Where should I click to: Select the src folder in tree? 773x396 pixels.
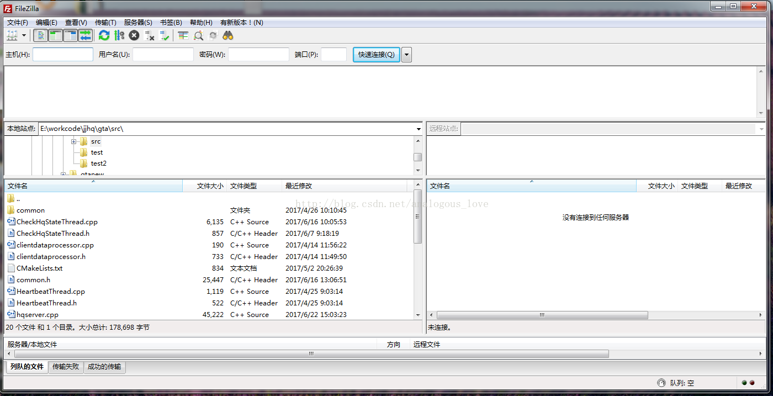point(96,141)
